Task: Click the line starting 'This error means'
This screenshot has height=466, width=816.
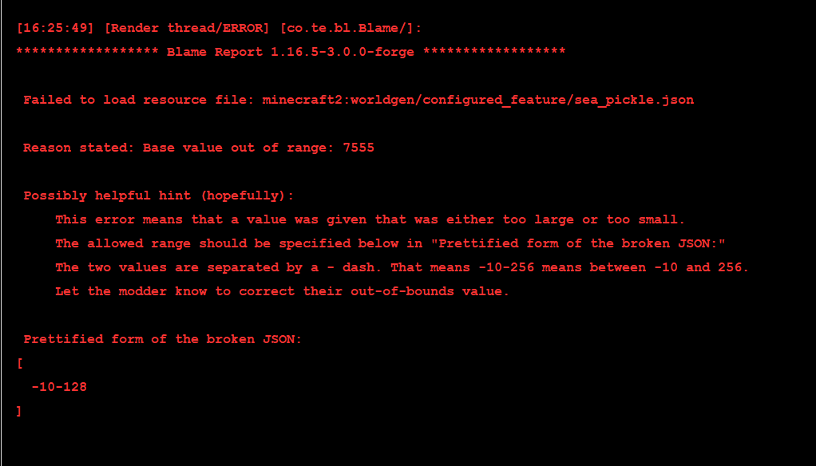Action: coord(370,219)
